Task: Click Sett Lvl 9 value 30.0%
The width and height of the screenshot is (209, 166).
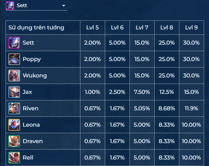Action: coord(191,43)
